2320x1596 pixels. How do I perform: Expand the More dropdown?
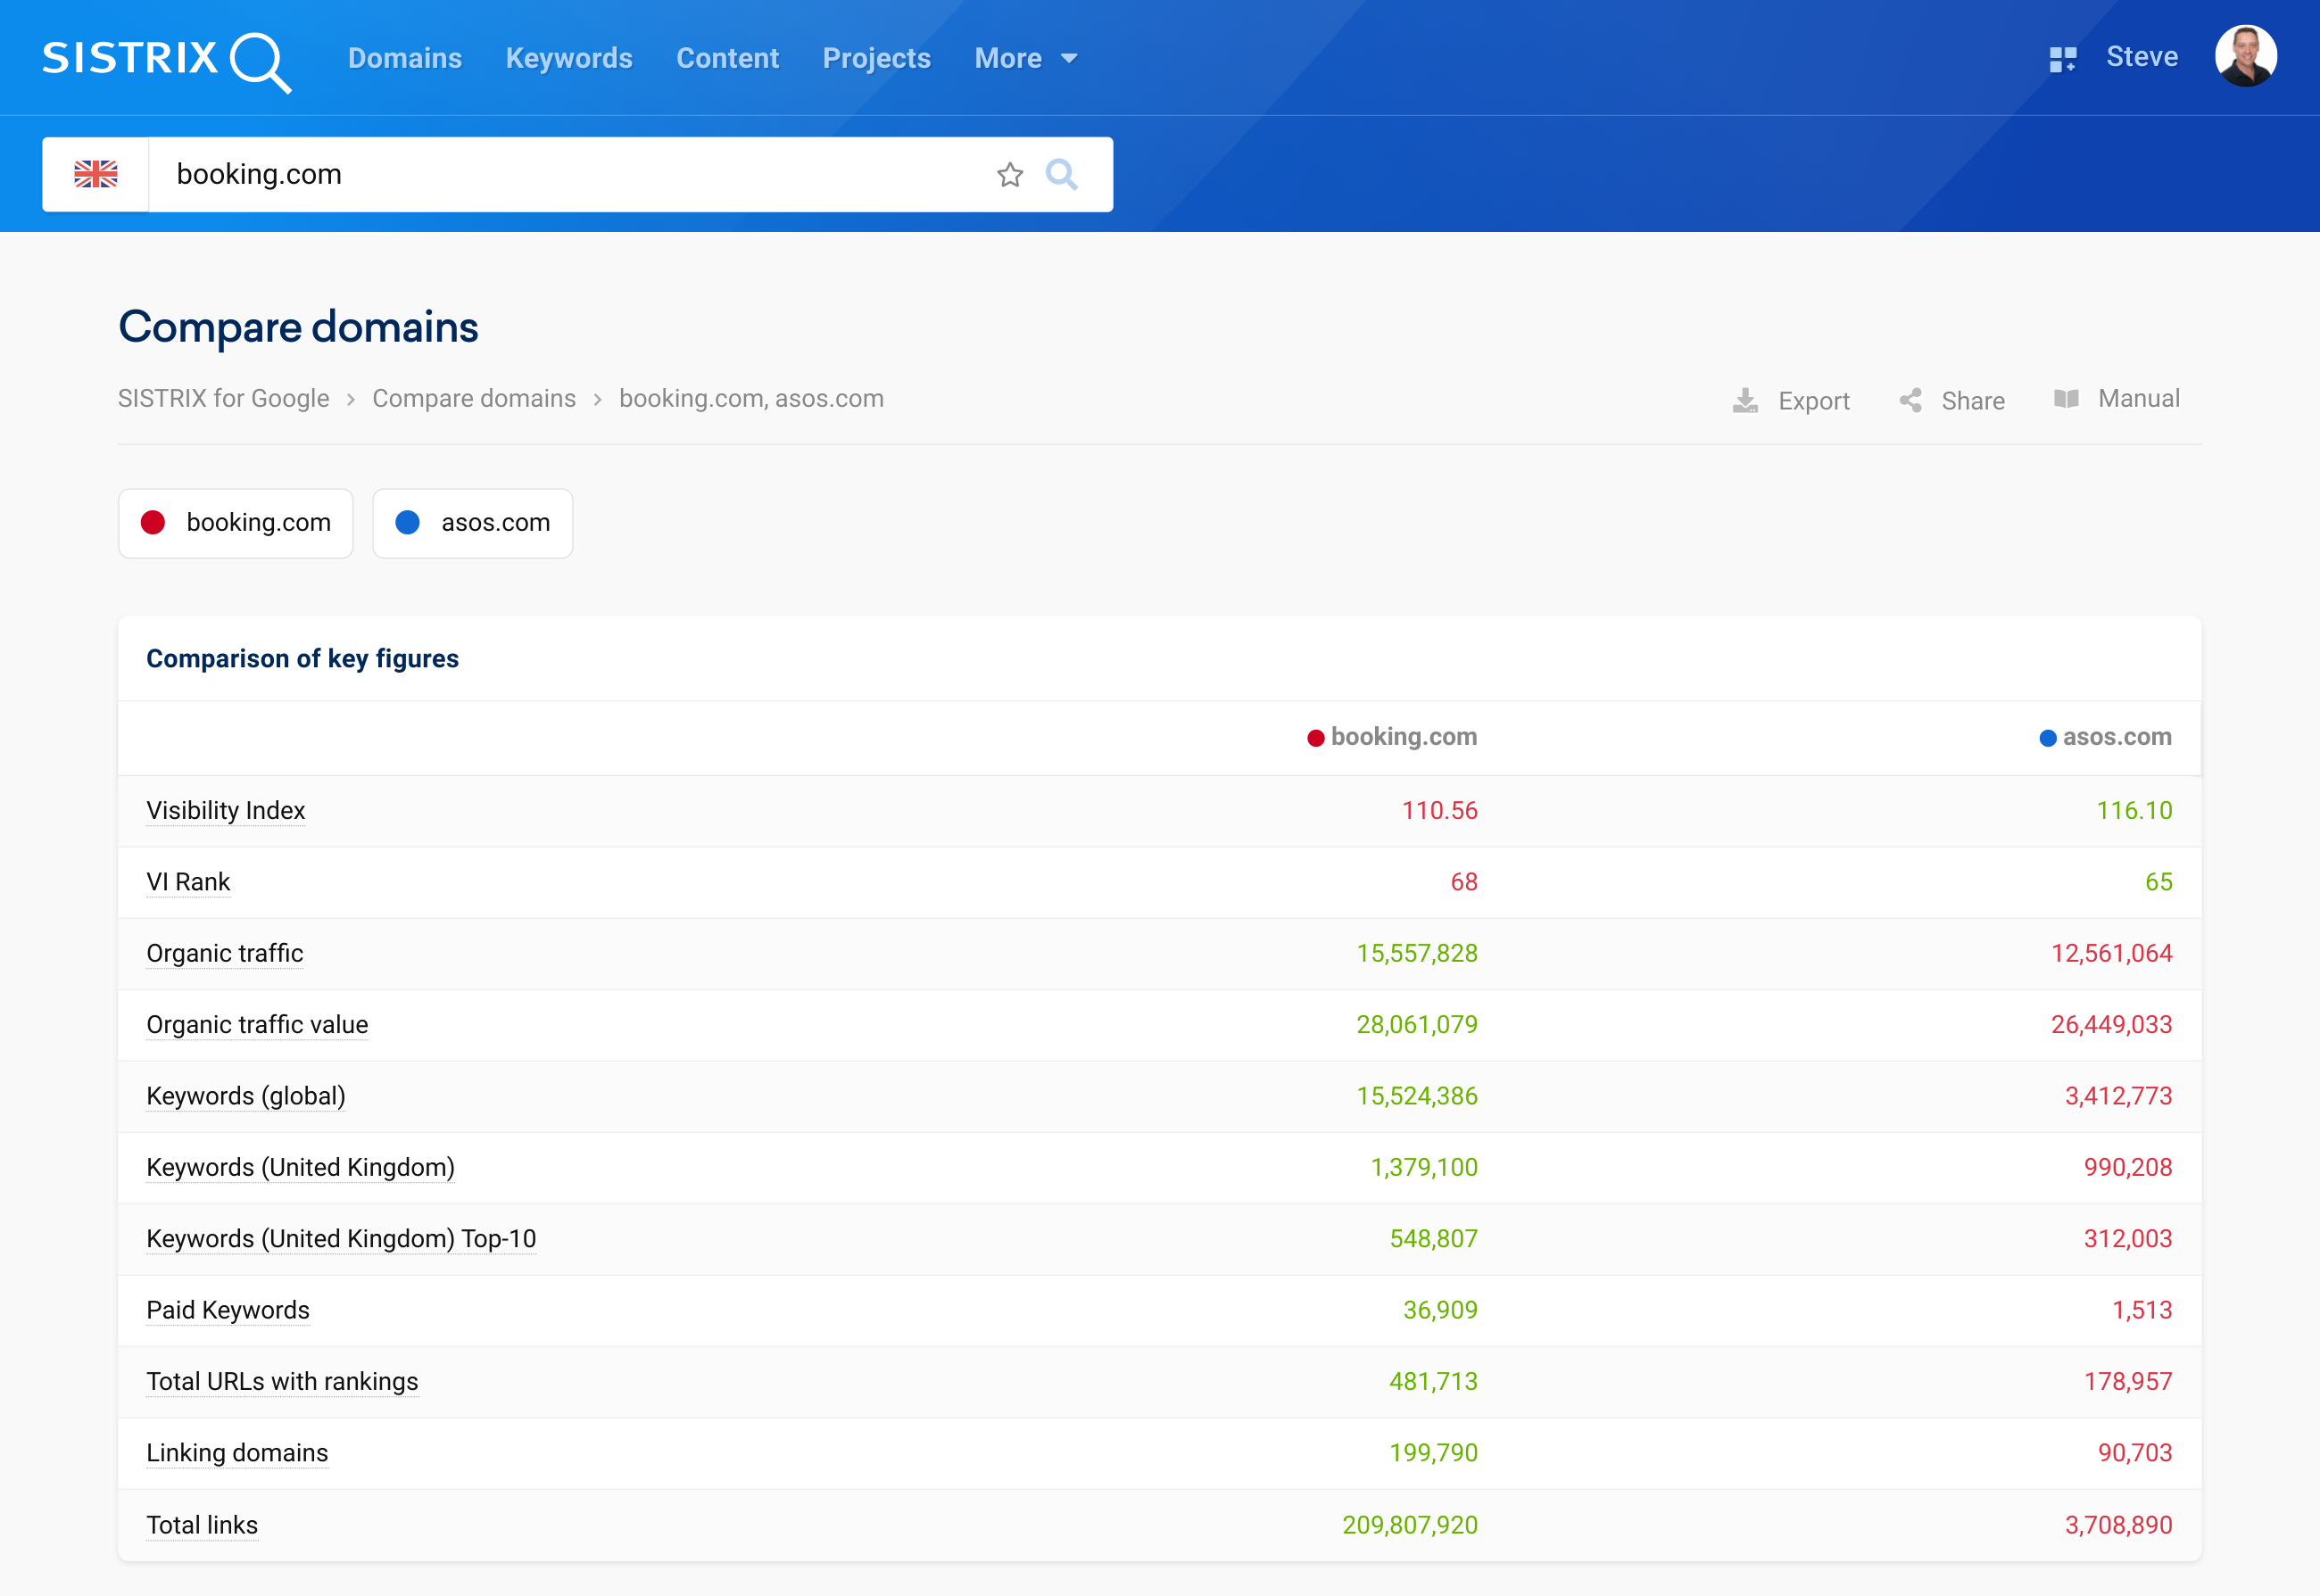point(1026,58)
